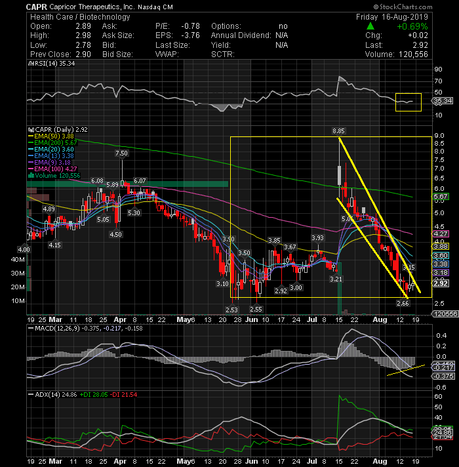Screen dimensions: 459x467
Task: Select the Low value 2.78
Action: (83, 45)
